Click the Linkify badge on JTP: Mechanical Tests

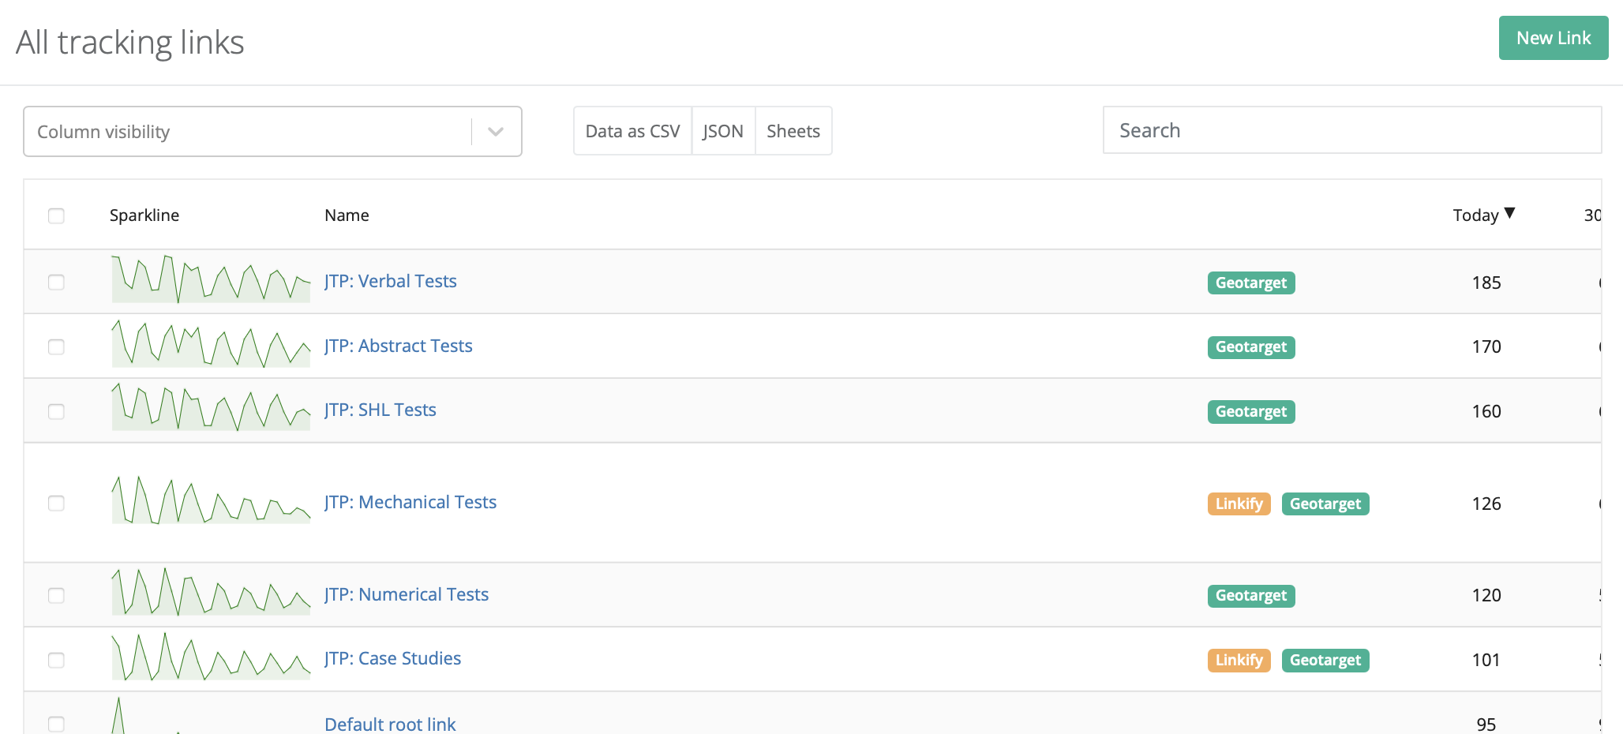click(x=1238, y=504)
